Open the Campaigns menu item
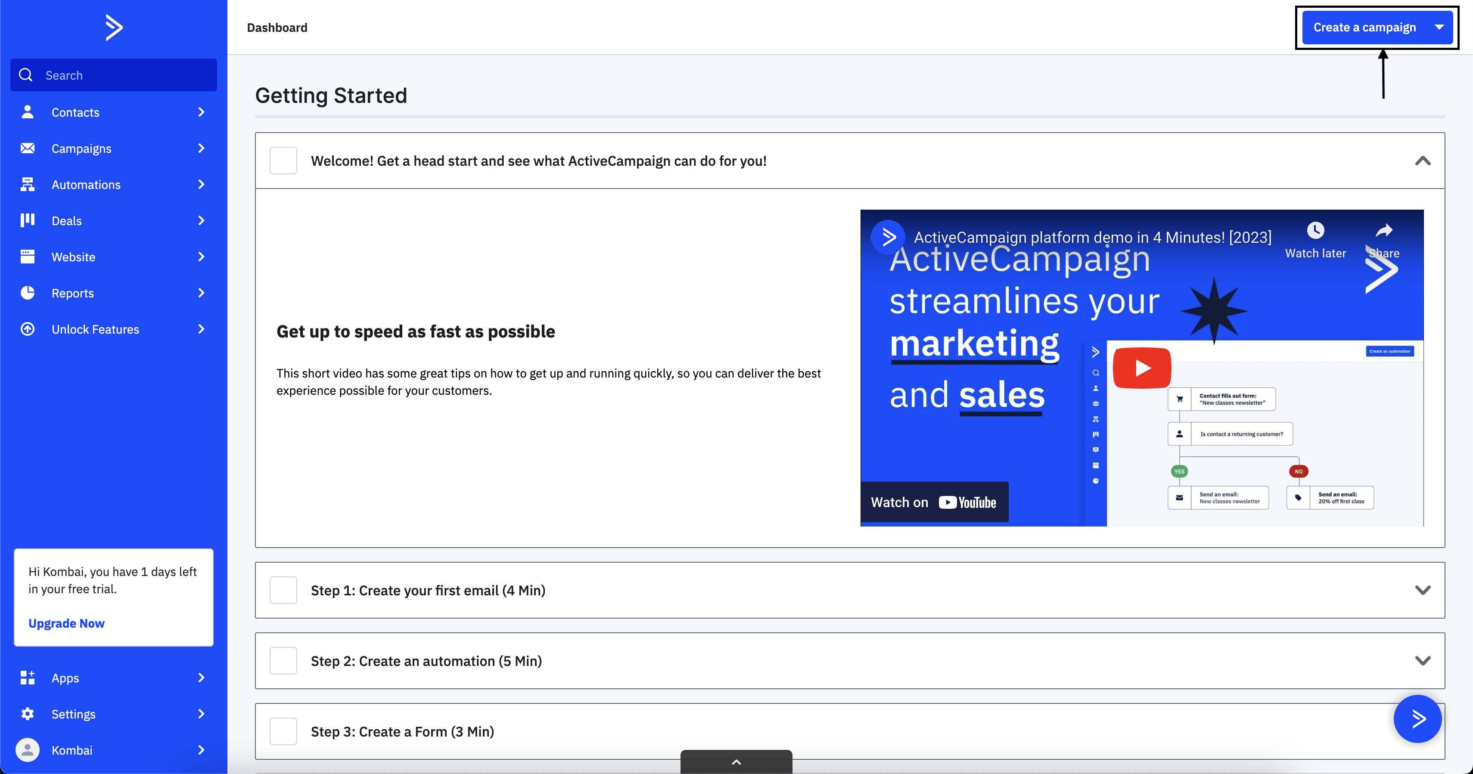 [113, 148]
